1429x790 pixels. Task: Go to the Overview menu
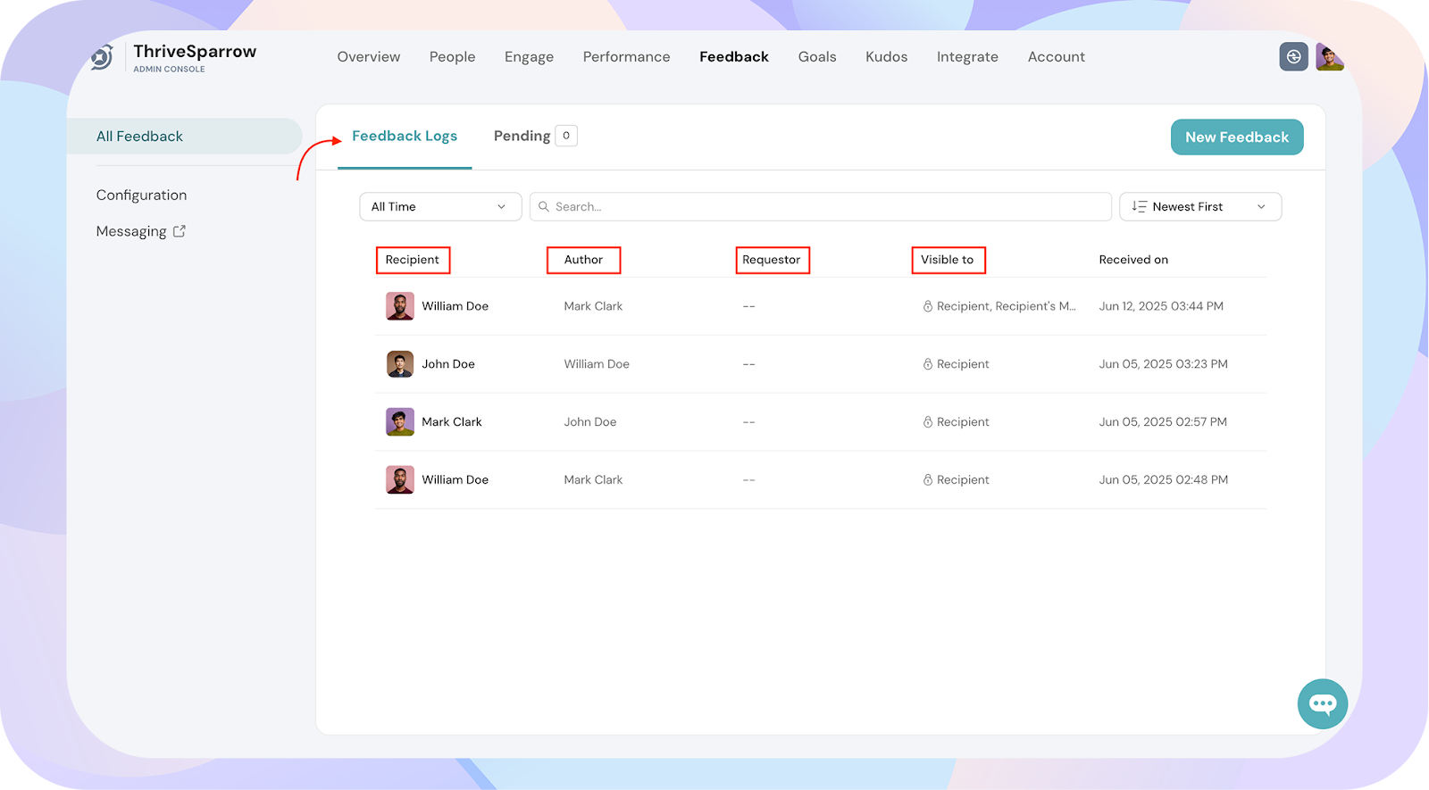369,57
